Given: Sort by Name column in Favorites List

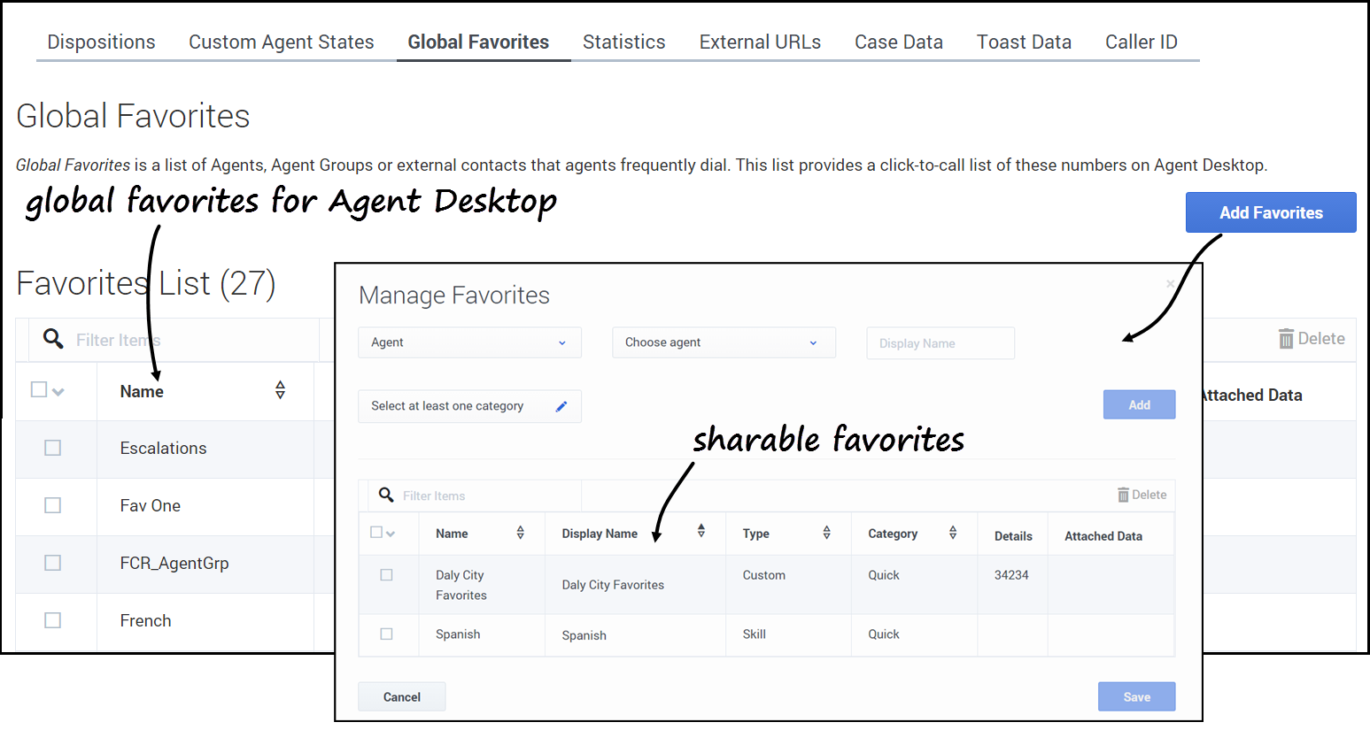Looking at the screenshot, I should pyautogui.click(x=280, y=390).
